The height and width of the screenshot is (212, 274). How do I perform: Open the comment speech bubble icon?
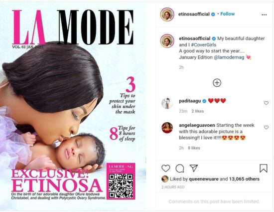(x=180, y=169)
